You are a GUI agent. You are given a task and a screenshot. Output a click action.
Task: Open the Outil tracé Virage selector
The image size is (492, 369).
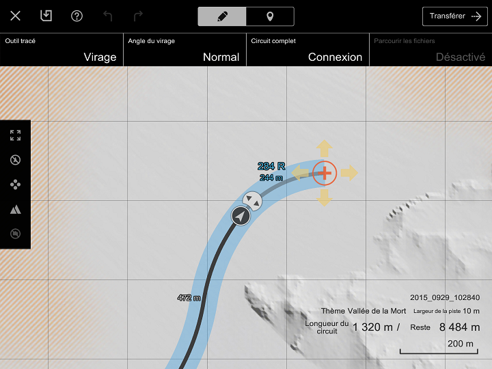click(61, 50)
